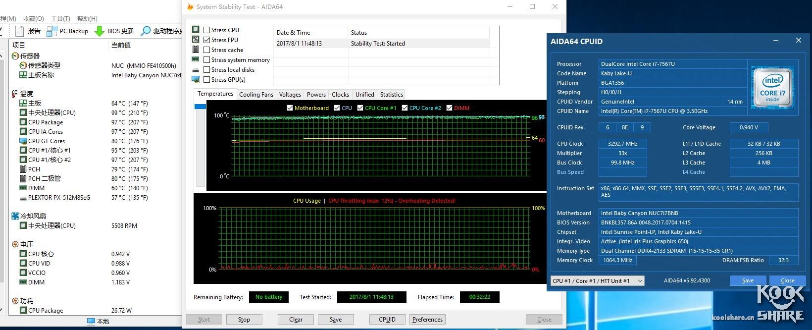812x330 pixels.
Task: Click the 传感器 sensor group icon
Action: pos(15,56)
